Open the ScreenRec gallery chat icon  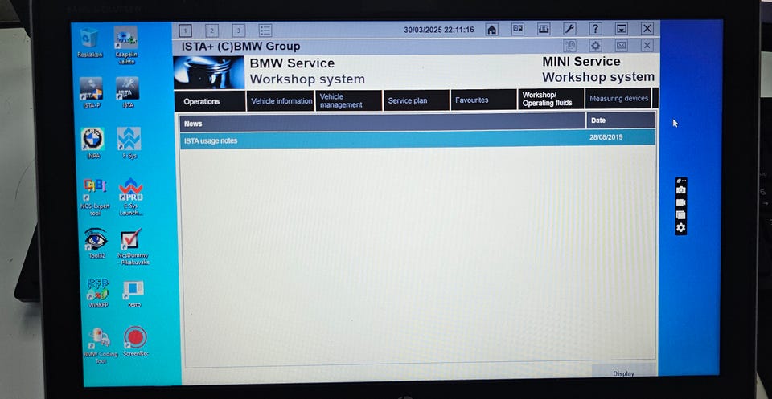(x=681, y=214)
